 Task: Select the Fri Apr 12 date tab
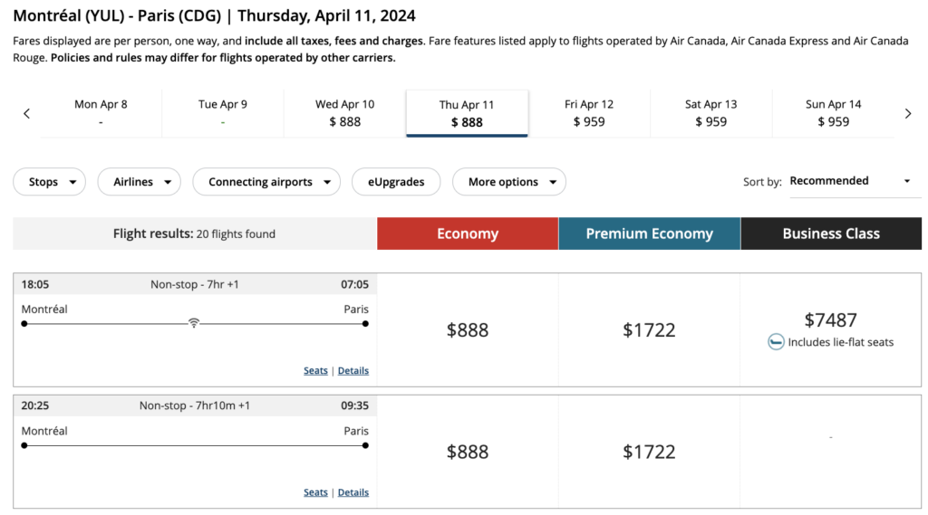(589, 113)
